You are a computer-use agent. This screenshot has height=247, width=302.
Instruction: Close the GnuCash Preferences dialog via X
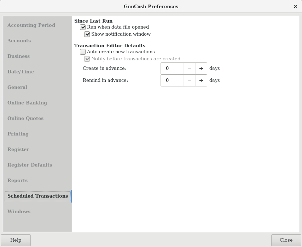296,7
